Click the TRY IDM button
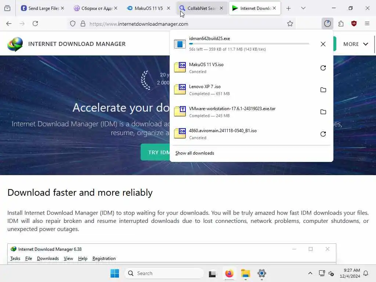The width and height of the screenshot is (376, 282). tap(155, 152)
